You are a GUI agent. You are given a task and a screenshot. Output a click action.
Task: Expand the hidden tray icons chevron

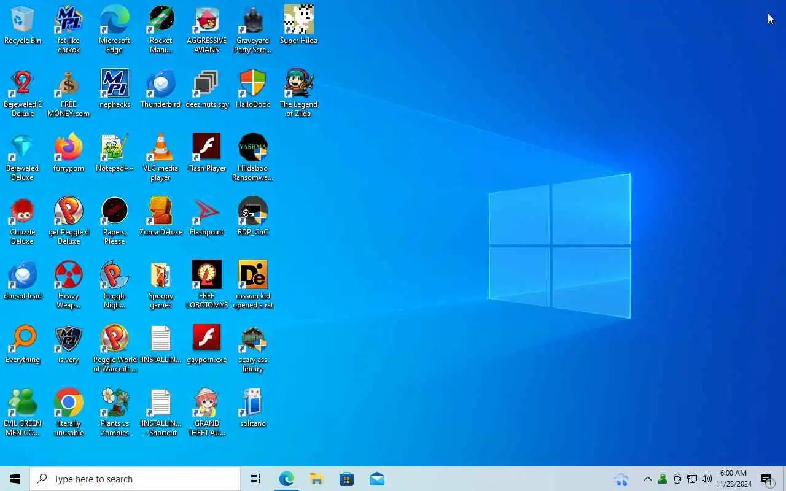(x=647, y=479)
